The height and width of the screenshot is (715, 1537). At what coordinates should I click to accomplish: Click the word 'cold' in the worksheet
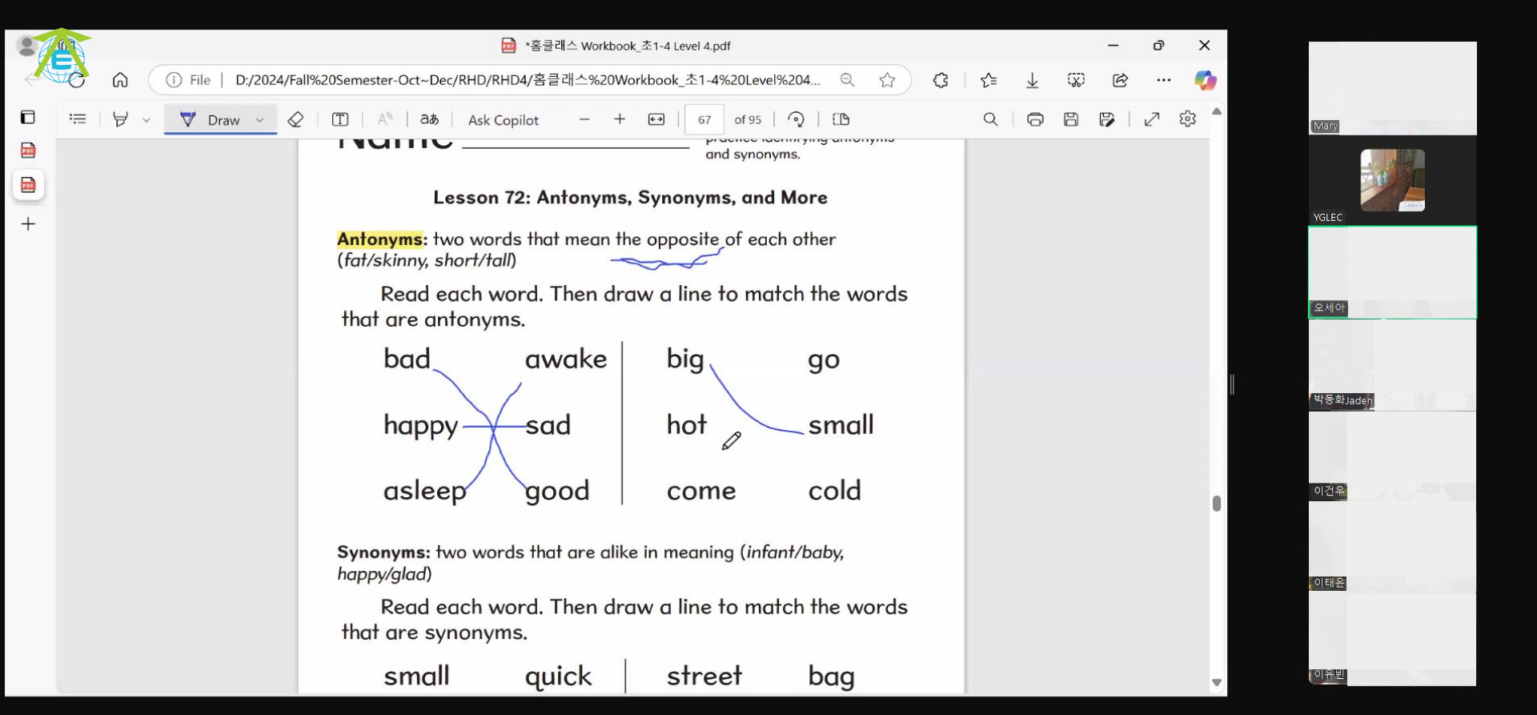click(834, 490)
